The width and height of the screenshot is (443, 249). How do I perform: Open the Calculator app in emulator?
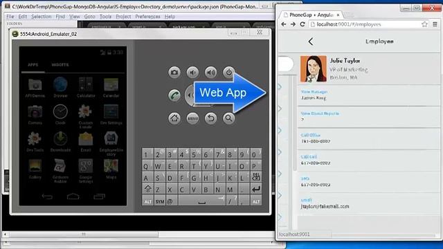(x=86, y=88)
